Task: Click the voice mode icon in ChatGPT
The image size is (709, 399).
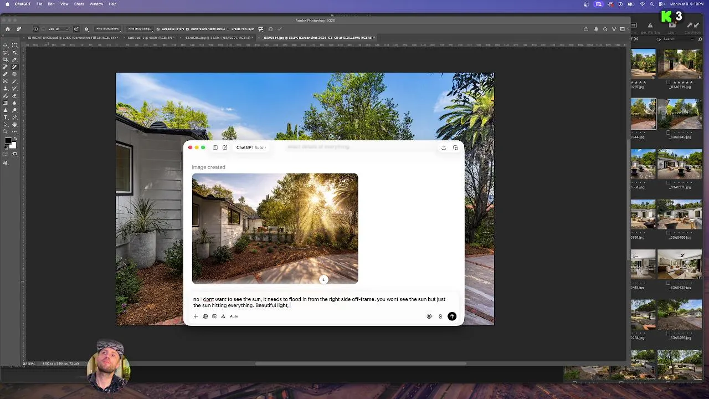Action: coord(429,316)
